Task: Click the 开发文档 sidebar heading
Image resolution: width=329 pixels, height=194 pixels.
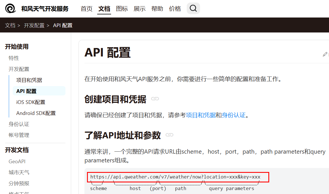Action: (x=17, y=150)
